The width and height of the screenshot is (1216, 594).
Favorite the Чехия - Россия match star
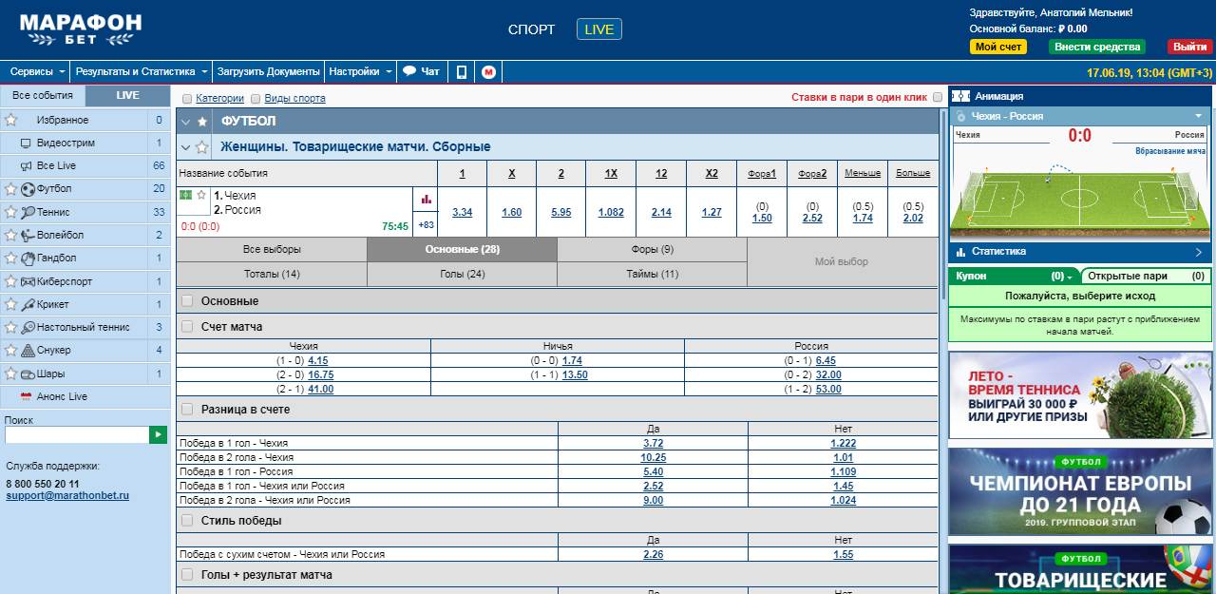pos(201,195)
